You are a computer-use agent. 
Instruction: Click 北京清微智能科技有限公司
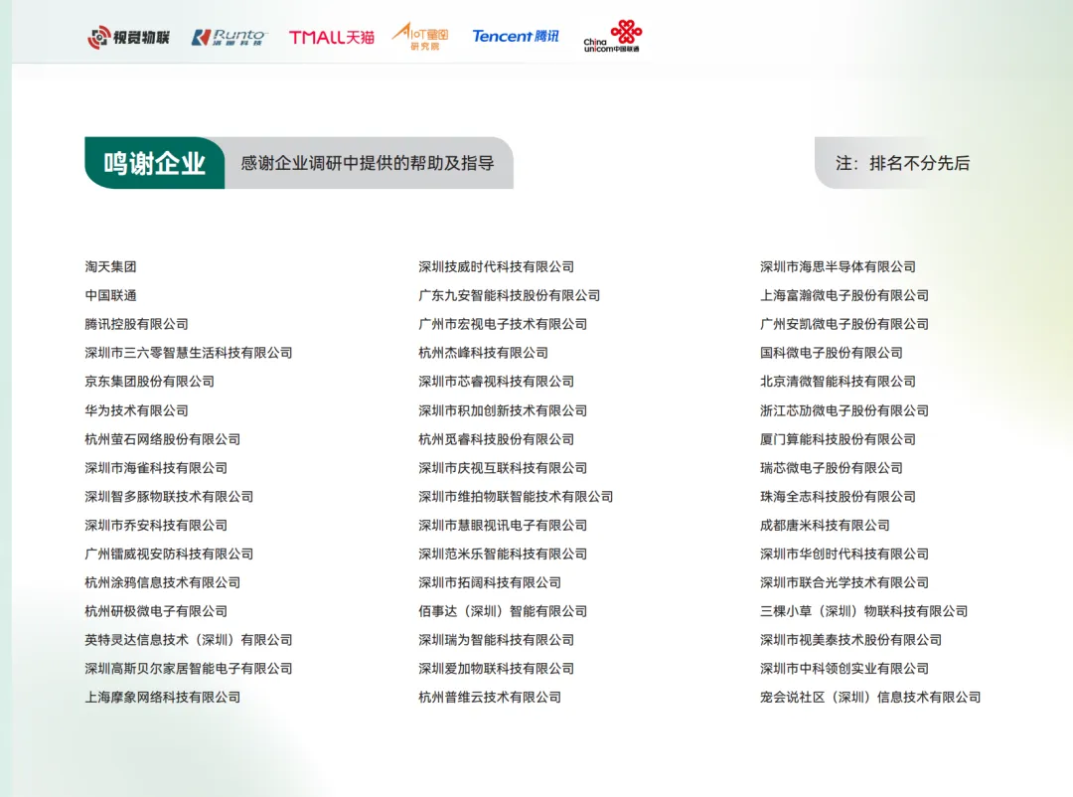coord(839,382)
